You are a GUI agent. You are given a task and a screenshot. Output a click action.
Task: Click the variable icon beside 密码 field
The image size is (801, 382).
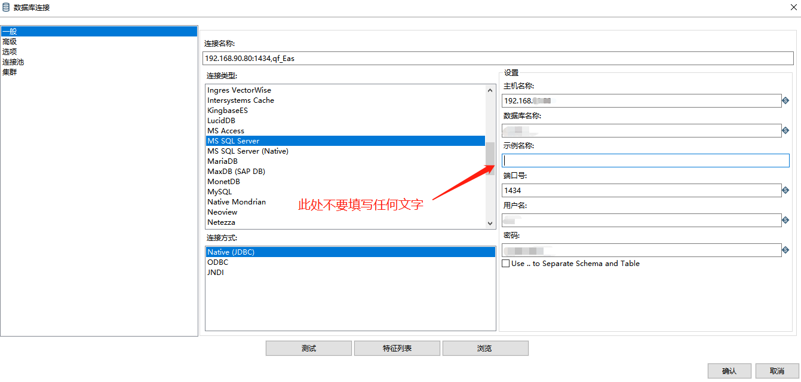[785, 250]
